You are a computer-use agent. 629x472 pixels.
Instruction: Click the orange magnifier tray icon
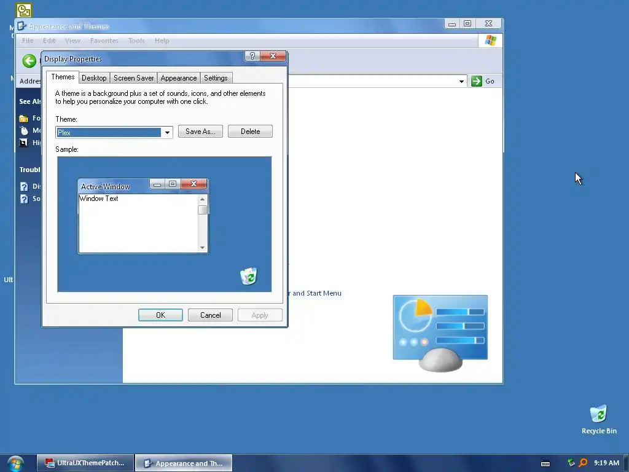pyautogui.click(x=583, y=463)
